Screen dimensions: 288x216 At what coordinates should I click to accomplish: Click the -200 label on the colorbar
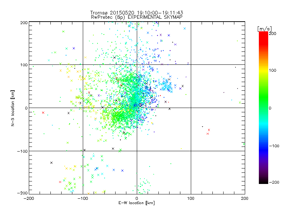(274, 182)
